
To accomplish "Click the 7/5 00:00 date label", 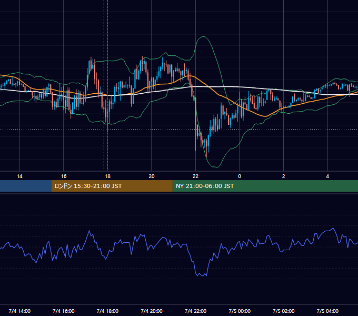I will pyautogui.click(x=240, y=311).
